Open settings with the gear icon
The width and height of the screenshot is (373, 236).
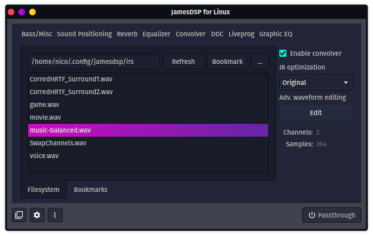click(37, 215)
